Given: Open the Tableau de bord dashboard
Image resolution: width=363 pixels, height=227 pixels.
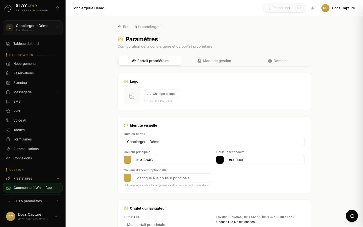Looking at the screenshot, I should [33, 44].
